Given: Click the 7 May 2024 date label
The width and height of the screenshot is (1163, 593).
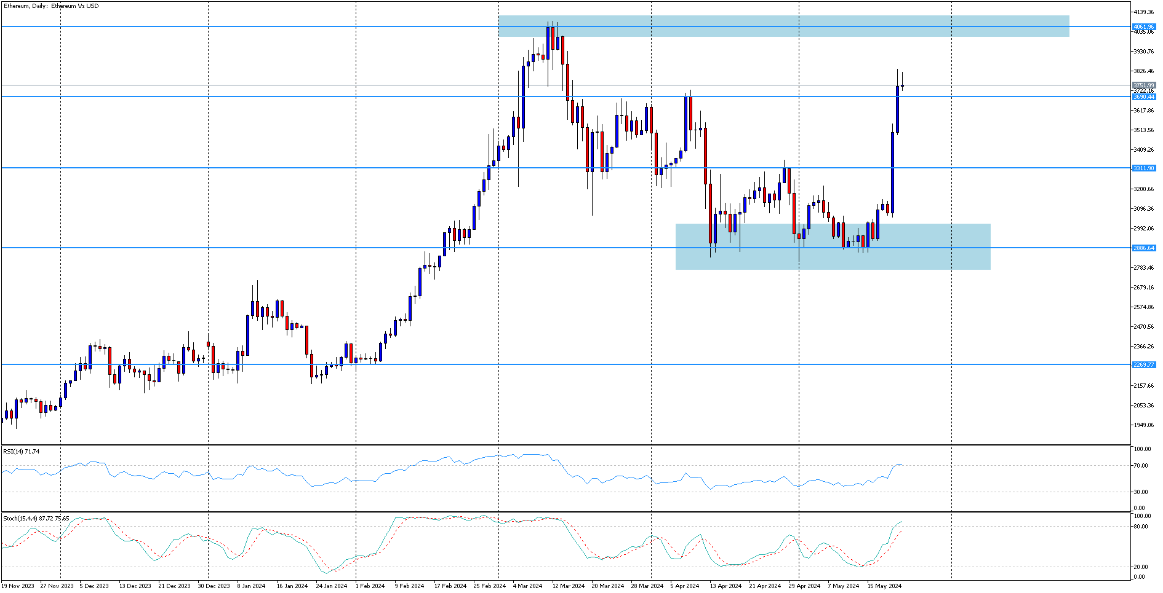Looking at the screenshot, I should click(x=844, y=586).
